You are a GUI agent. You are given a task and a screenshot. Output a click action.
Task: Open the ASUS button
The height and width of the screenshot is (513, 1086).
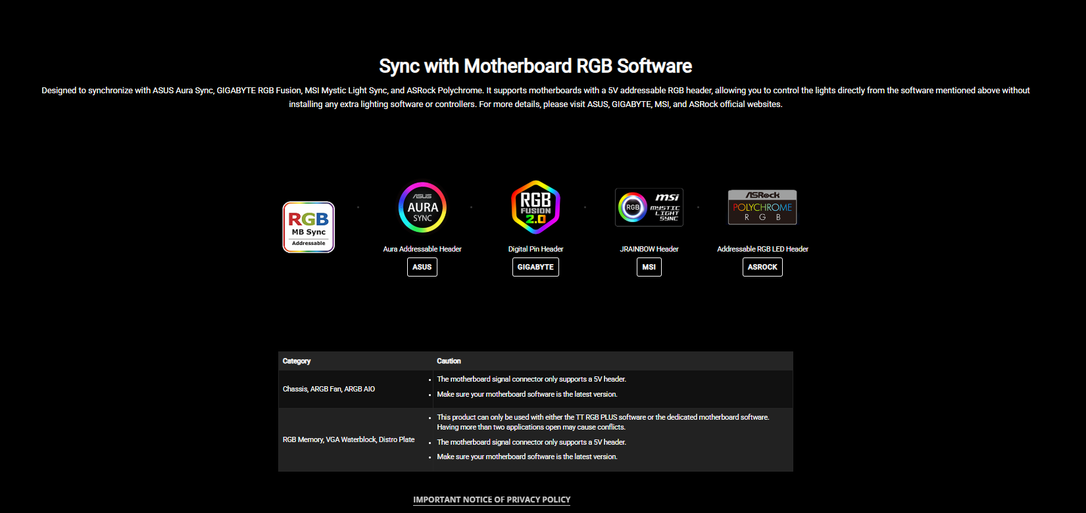tap(422, 267)
